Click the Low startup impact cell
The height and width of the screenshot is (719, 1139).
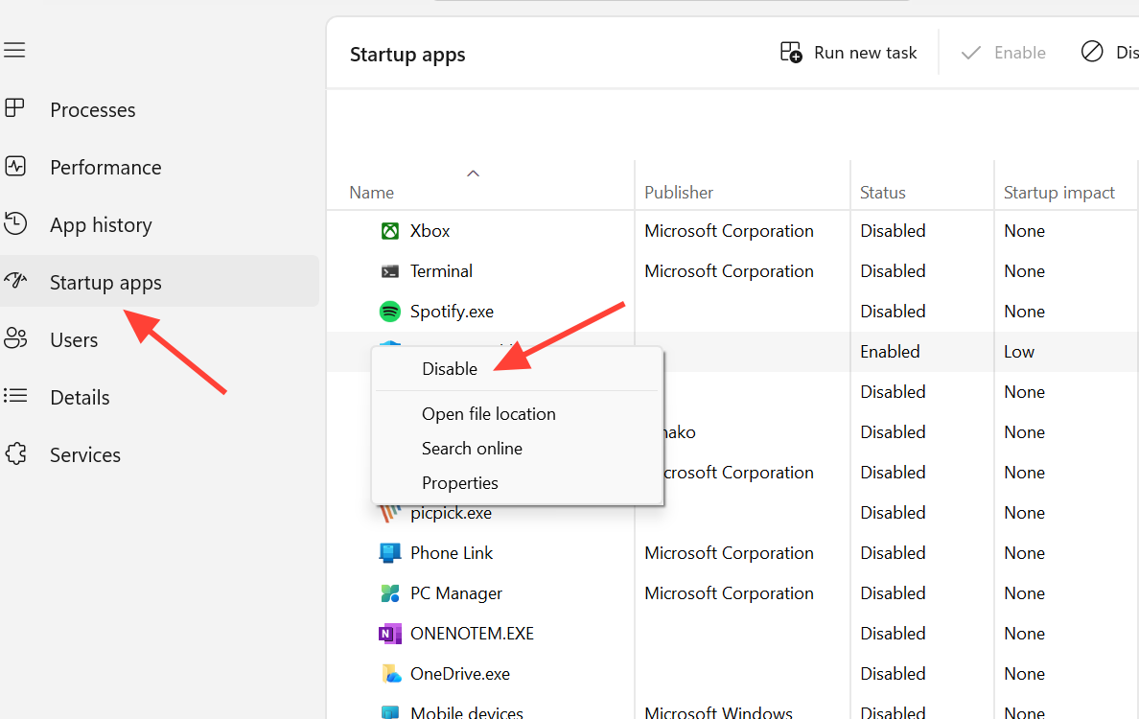click(1018, 352)
